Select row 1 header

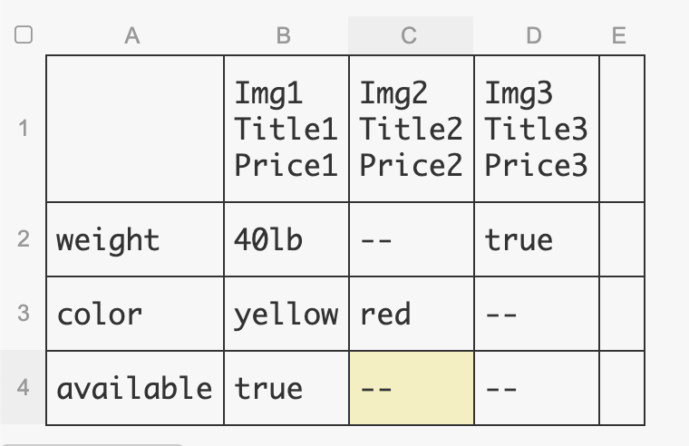point(24,128)
